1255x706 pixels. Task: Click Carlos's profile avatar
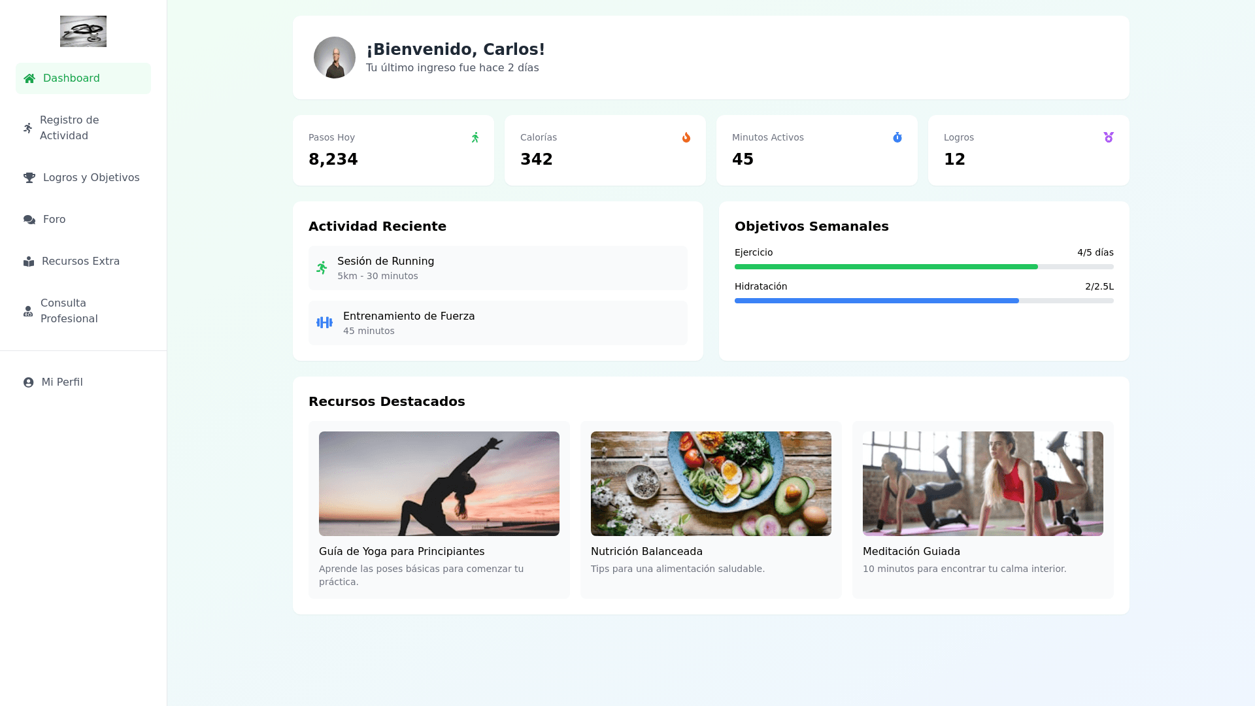tap(335, 58)
